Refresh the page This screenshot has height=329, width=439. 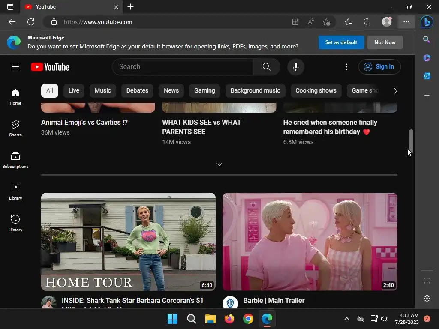[x=31, y=22]
